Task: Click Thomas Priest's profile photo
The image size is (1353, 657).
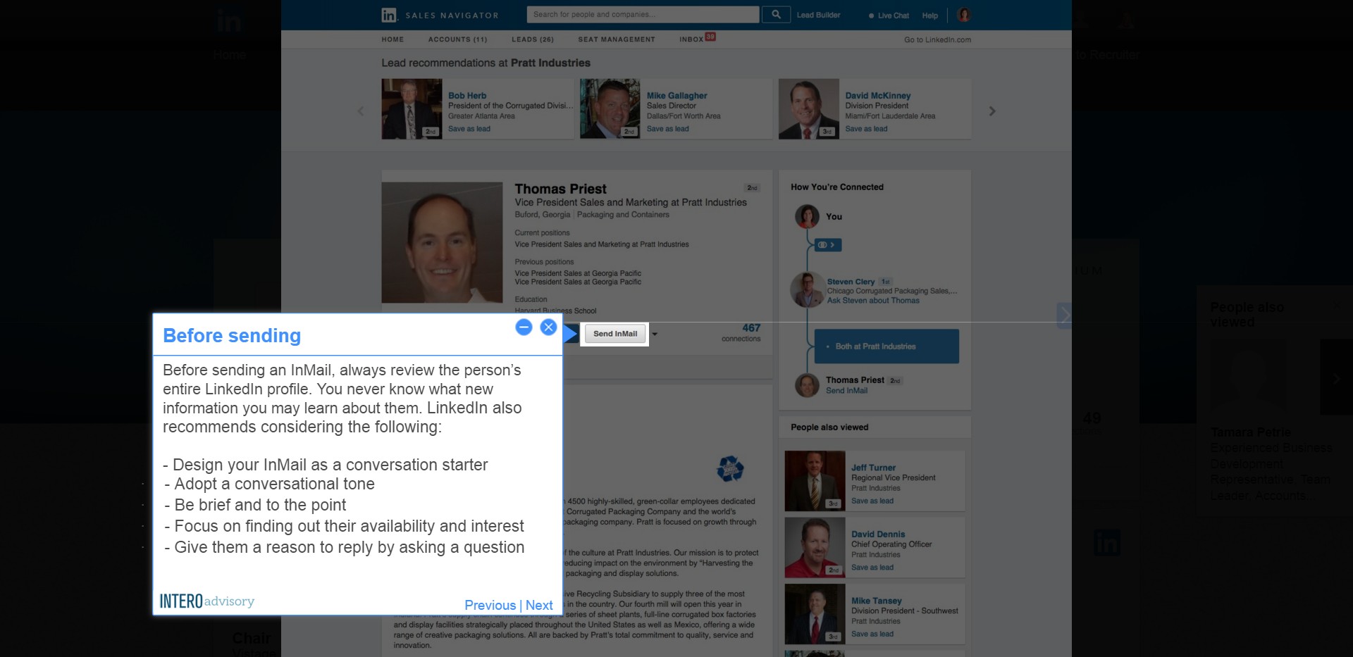Action: click(442, 242)
